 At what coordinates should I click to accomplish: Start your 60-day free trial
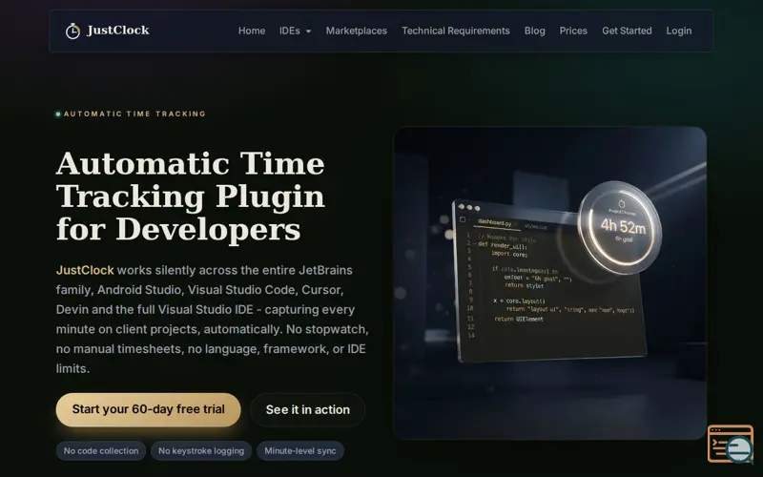[149, 409]
